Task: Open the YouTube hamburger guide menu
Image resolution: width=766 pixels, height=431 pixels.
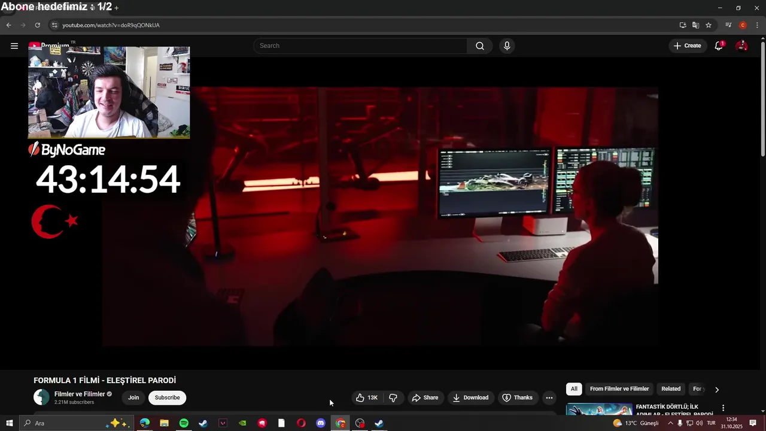Action: (x=14, y=45)
